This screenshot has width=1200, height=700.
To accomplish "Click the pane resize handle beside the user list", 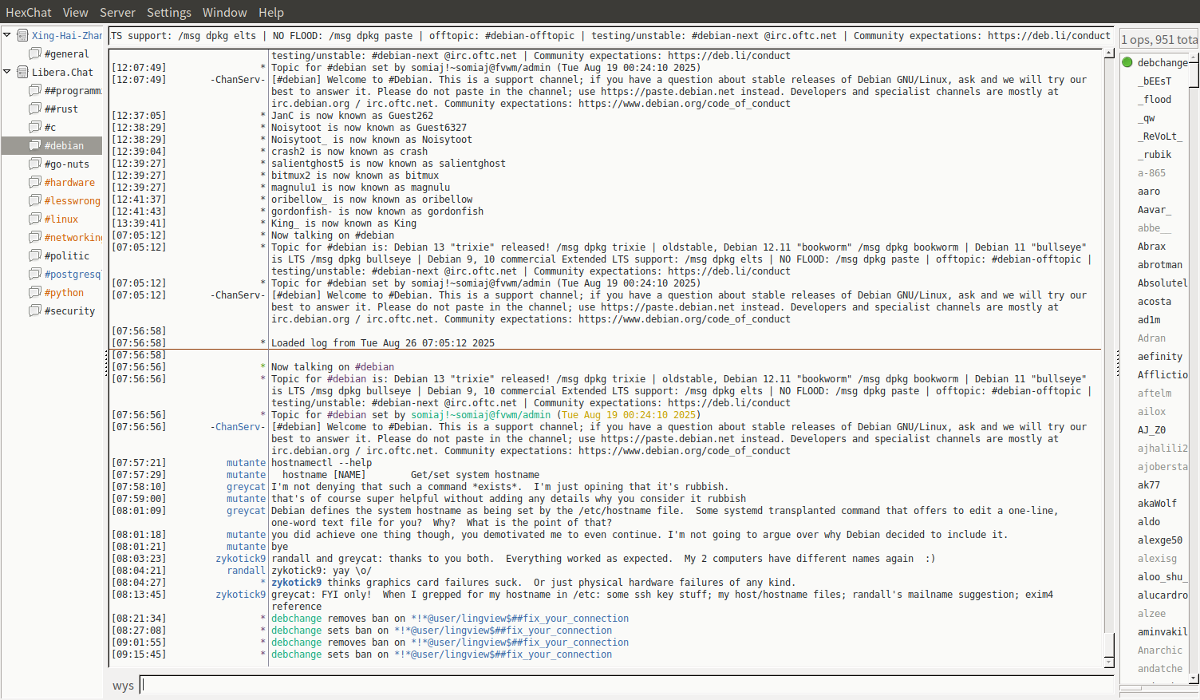I will 1117,363.
